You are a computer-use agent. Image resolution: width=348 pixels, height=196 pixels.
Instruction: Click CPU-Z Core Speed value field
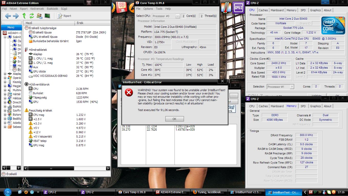coord(279,63)
